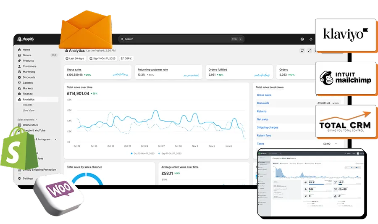The image size is (378, 224).
Task: Click the refresh icon above the Orders card
Action: tap(302, 50)
